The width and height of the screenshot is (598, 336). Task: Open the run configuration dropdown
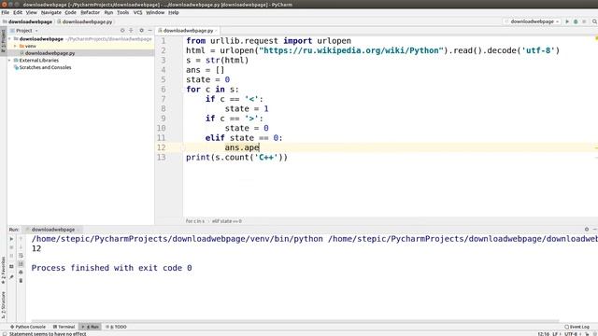click(532, 21)
